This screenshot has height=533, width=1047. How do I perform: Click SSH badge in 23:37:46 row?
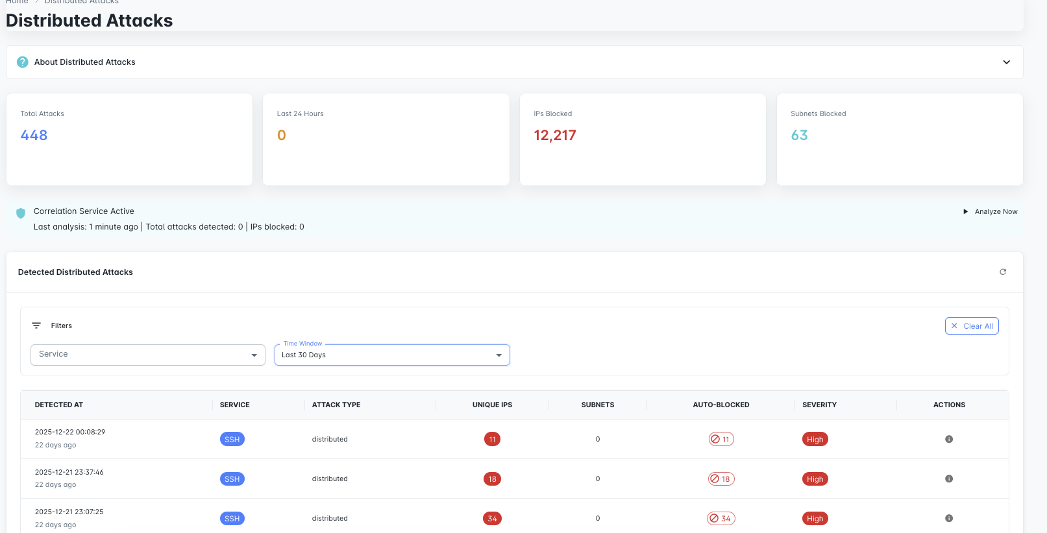click(x=232, y=479)
